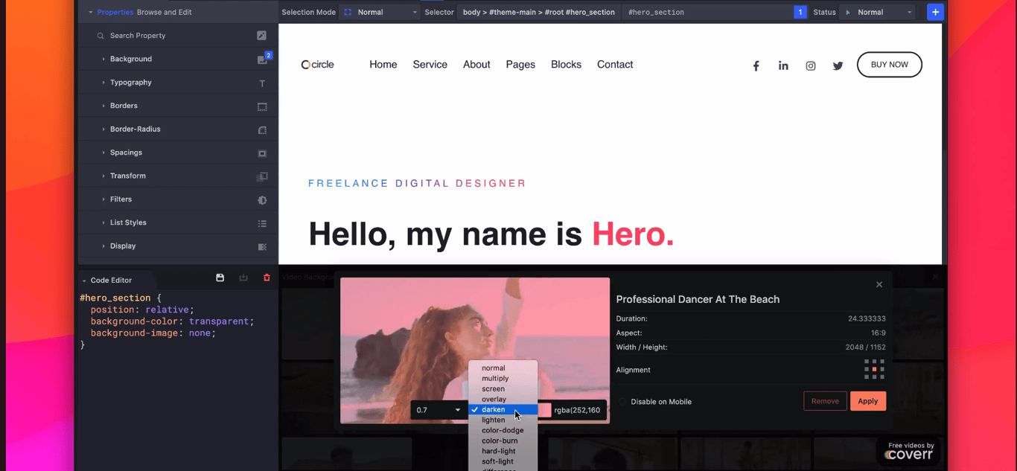Click the download icon in Code Editor

243,278
